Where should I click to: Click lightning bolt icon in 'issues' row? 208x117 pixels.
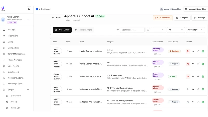point(193,51)
